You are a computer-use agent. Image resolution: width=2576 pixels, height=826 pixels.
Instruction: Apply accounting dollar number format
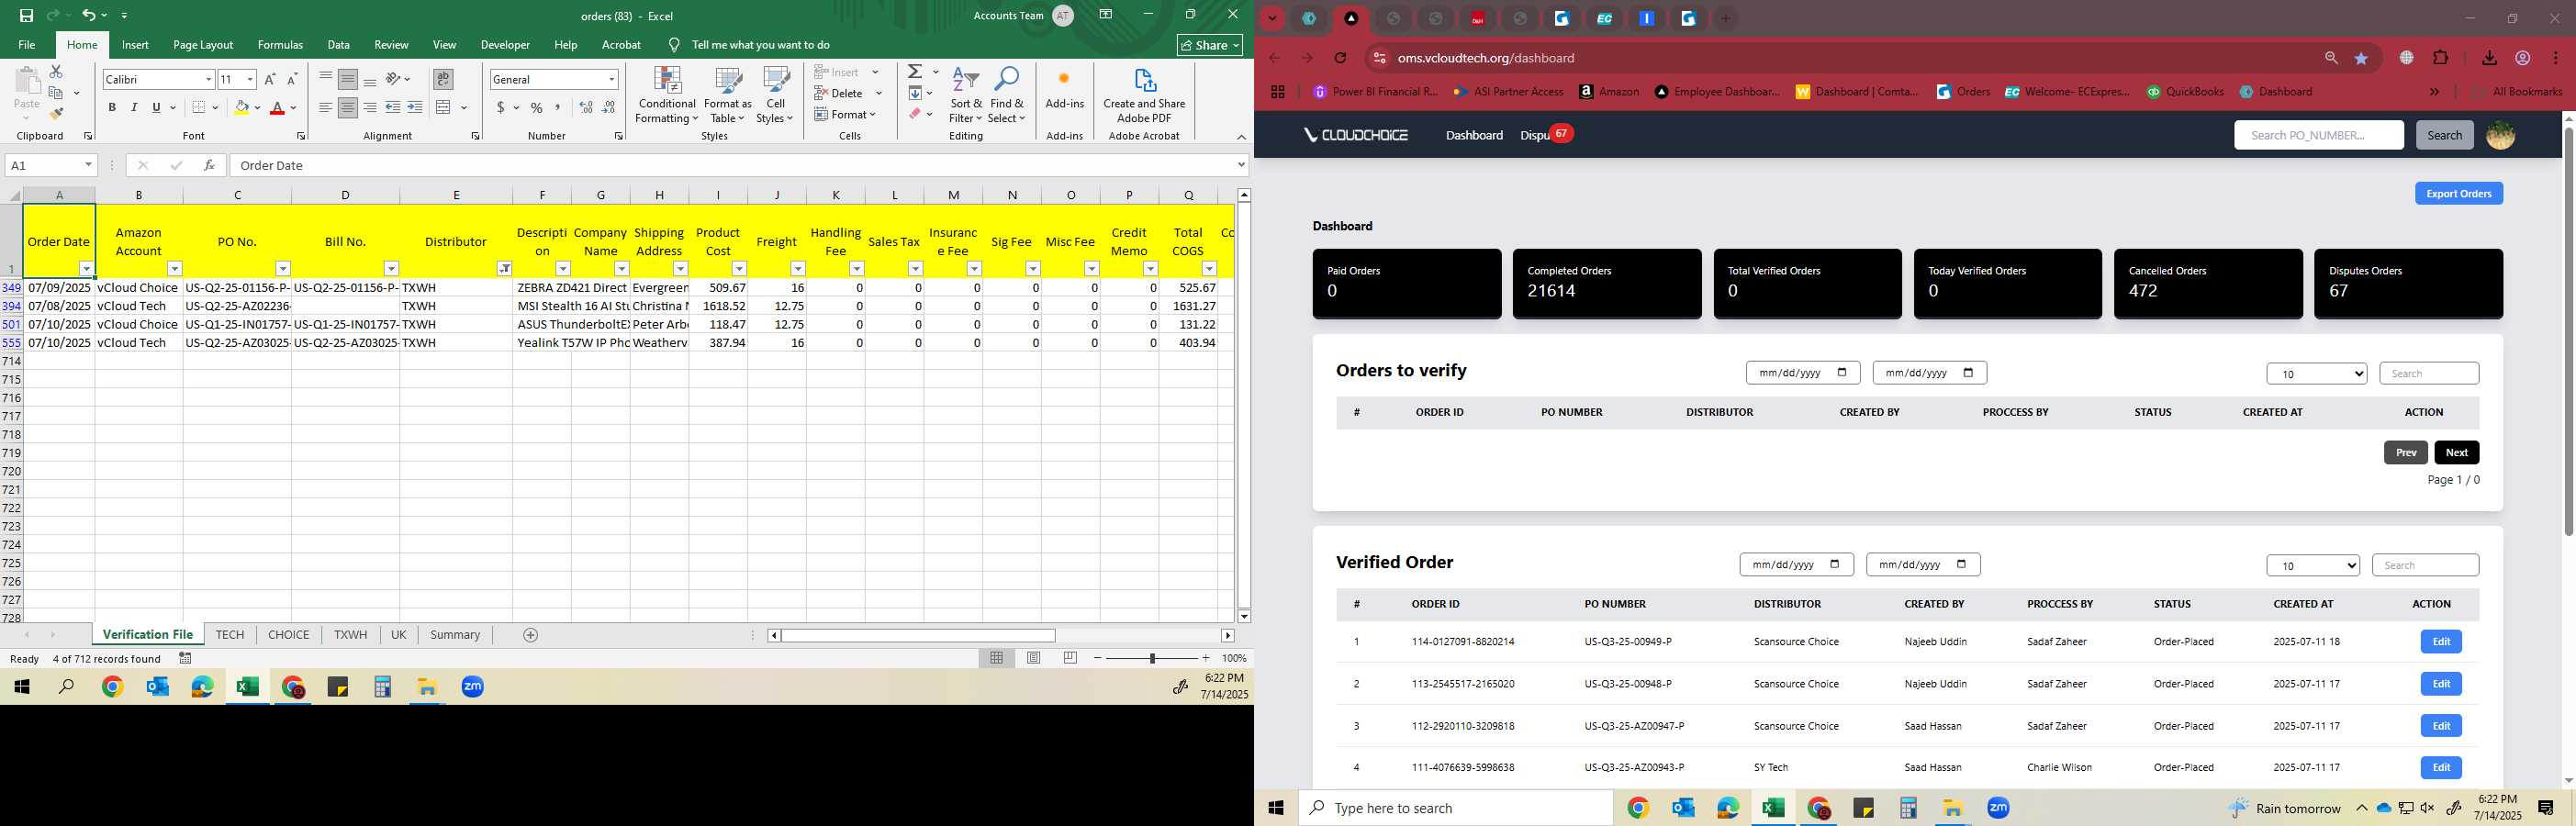[500, 108]
